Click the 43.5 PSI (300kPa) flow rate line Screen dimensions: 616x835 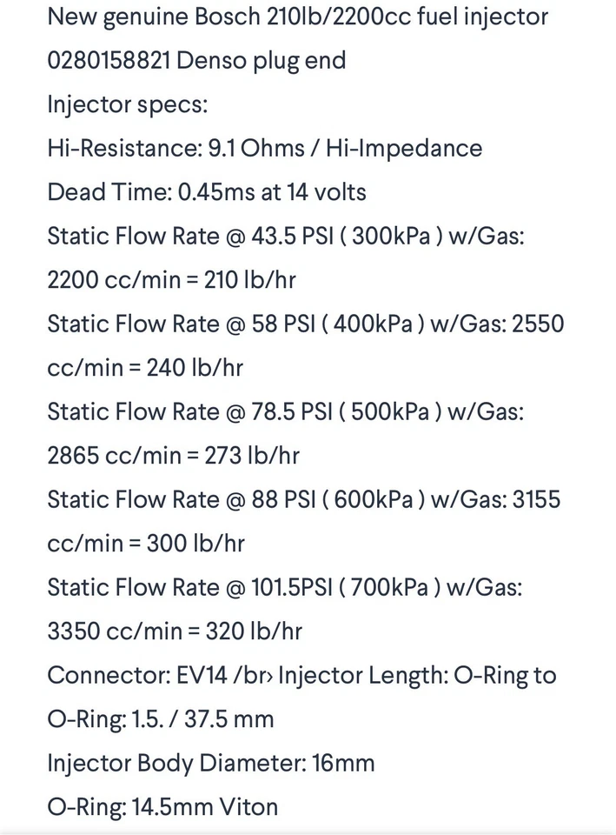(x=285, y=237)
